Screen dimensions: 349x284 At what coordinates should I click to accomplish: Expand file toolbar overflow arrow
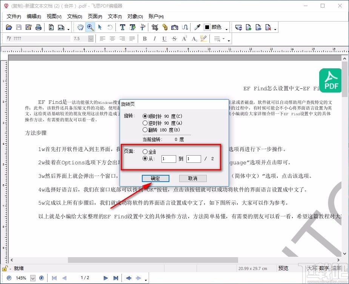click(69, 29)
